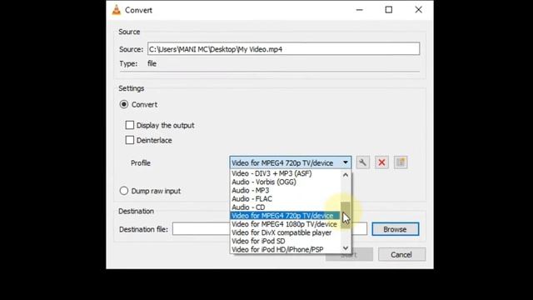Pick Video for iPod HD/iPhone/PSP profile
The height and width of the screenshot is (300, 533).
[x=286, y=249]
